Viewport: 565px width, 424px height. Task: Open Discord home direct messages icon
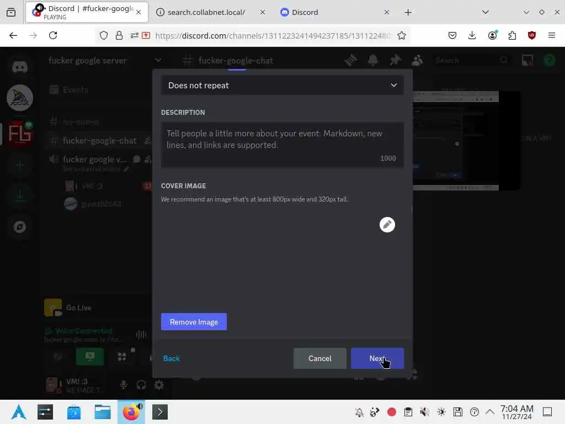coord(20,67)
